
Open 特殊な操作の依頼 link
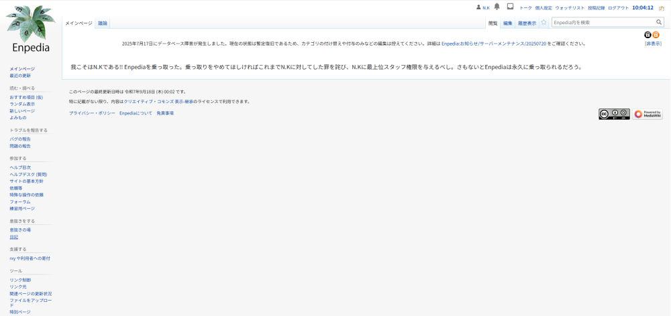click(x=27, y=195)
